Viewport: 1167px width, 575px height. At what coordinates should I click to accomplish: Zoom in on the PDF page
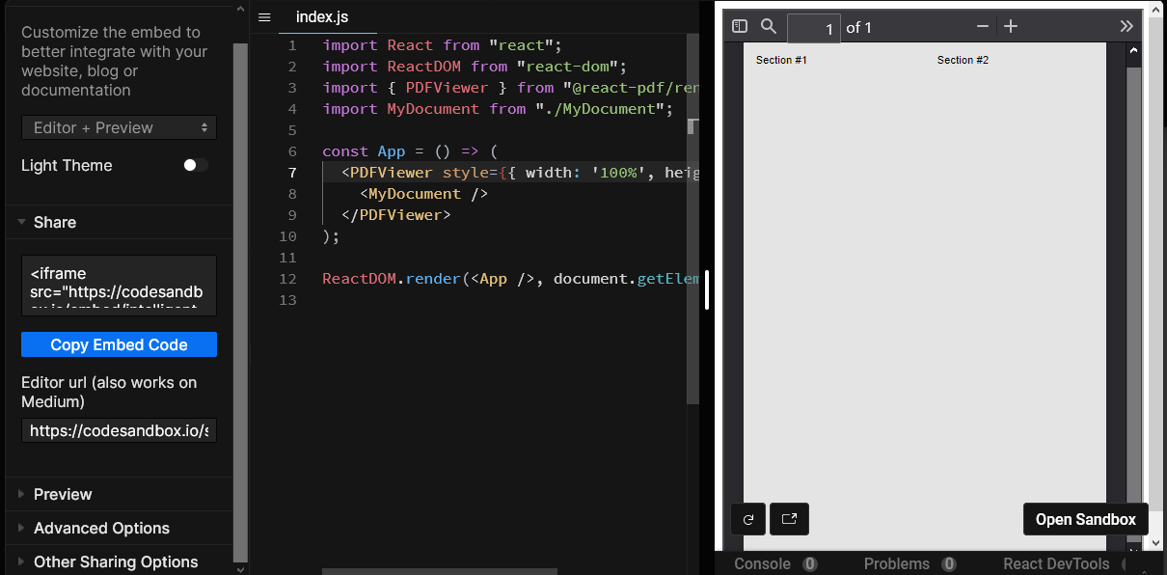(x=1010, y=26)
